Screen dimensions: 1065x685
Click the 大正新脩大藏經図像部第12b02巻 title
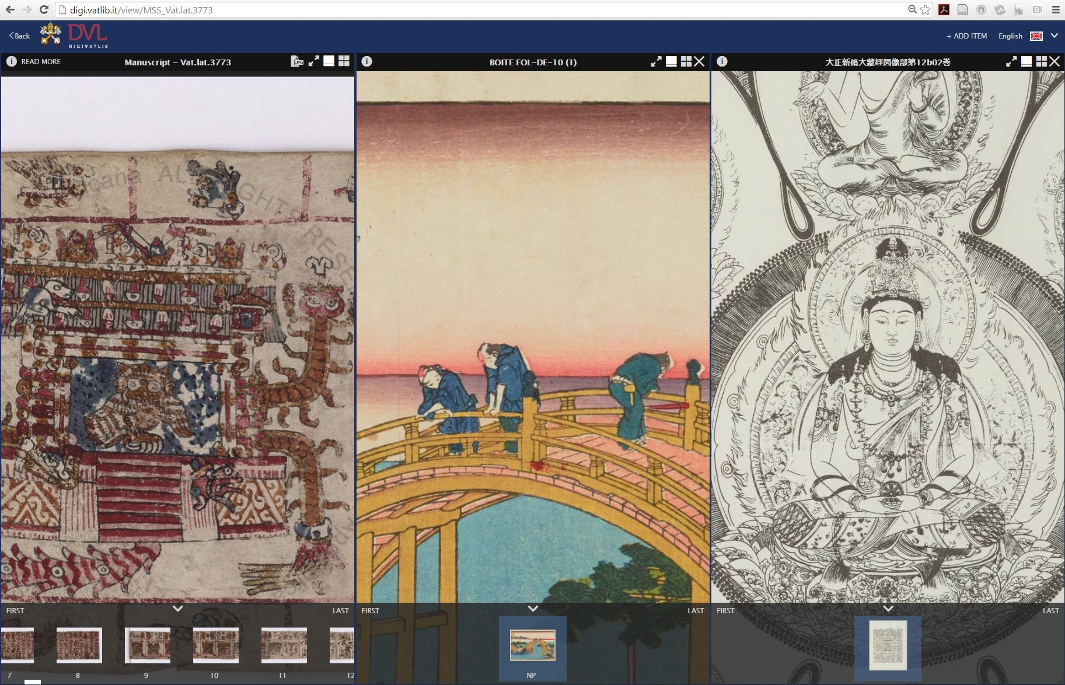pos(888,62)
